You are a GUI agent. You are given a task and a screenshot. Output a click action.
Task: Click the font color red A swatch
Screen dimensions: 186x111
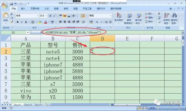point(46,22)
